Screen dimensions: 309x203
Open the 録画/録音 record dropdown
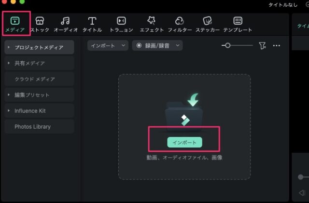[157, 45]
